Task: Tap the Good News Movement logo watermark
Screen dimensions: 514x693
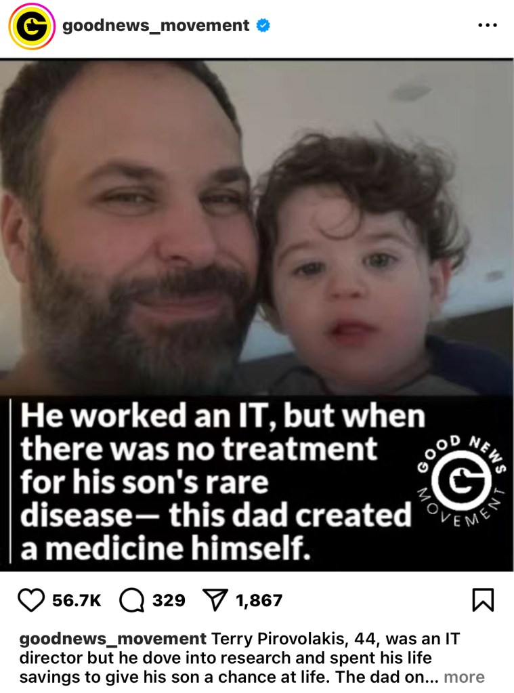Action: [x=461, y=481]
